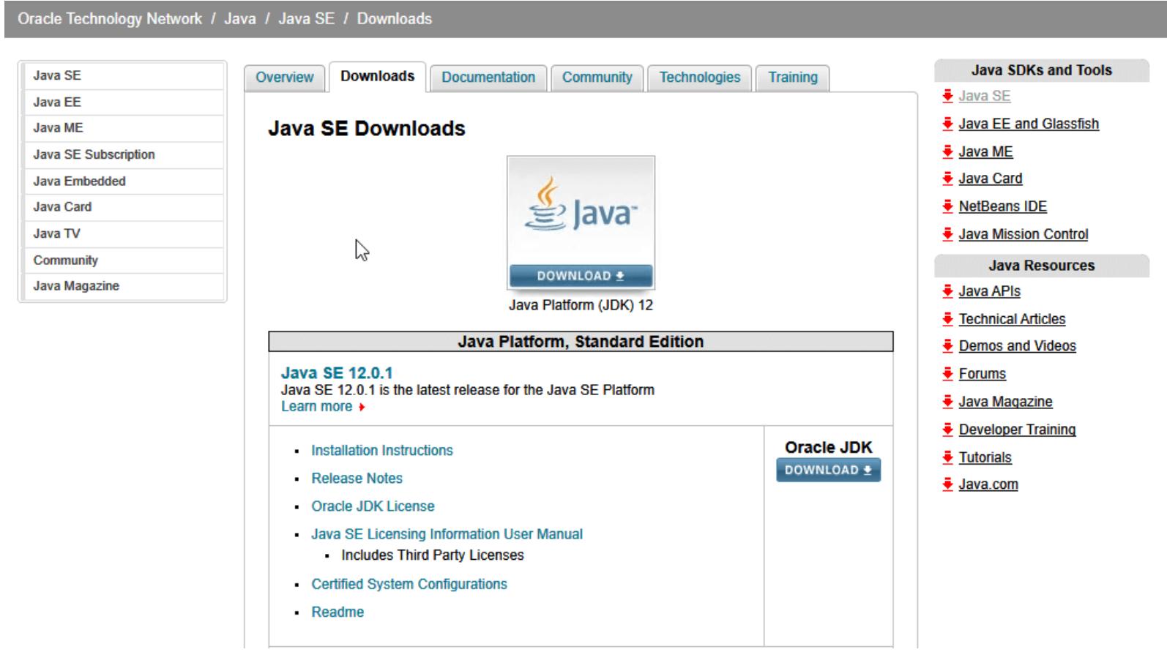Image resolution: width=1167 pixels, height=652 pixels.
Task: Click the 'Java SE Downloads' page heading
Action: 367,129
